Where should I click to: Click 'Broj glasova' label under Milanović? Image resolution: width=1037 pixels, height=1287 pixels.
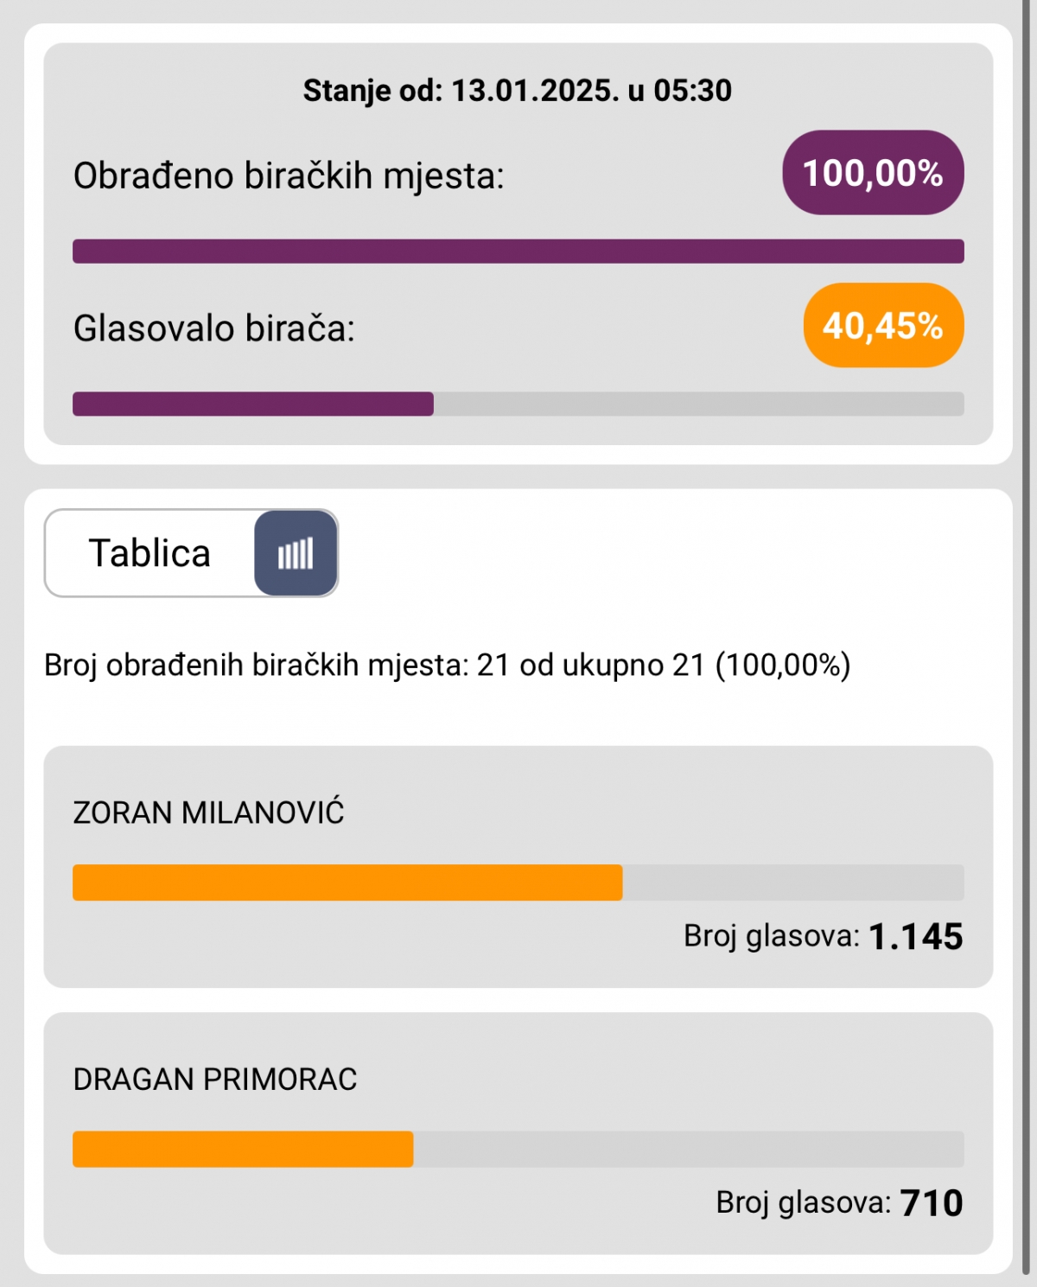772,936
